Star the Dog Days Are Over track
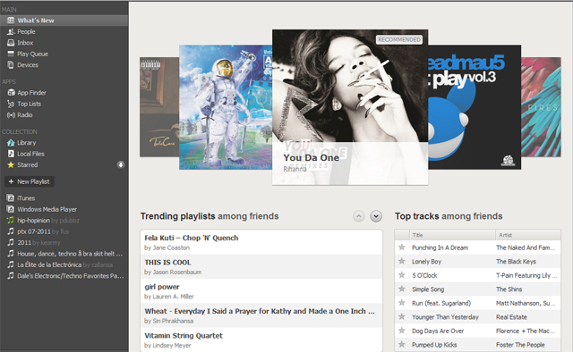This screenshot has width=573, height=352. click(x=402, y=331)
